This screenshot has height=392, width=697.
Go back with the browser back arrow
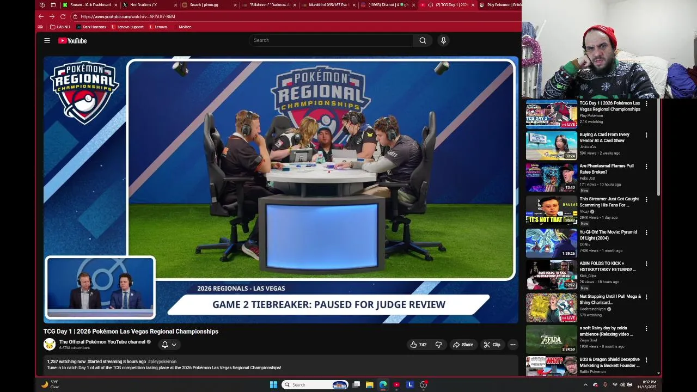click(41, 16)
